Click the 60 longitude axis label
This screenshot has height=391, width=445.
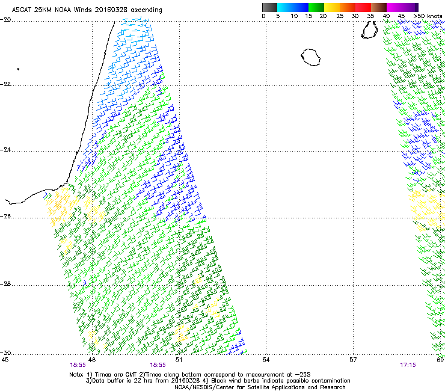tap(440, 360)
